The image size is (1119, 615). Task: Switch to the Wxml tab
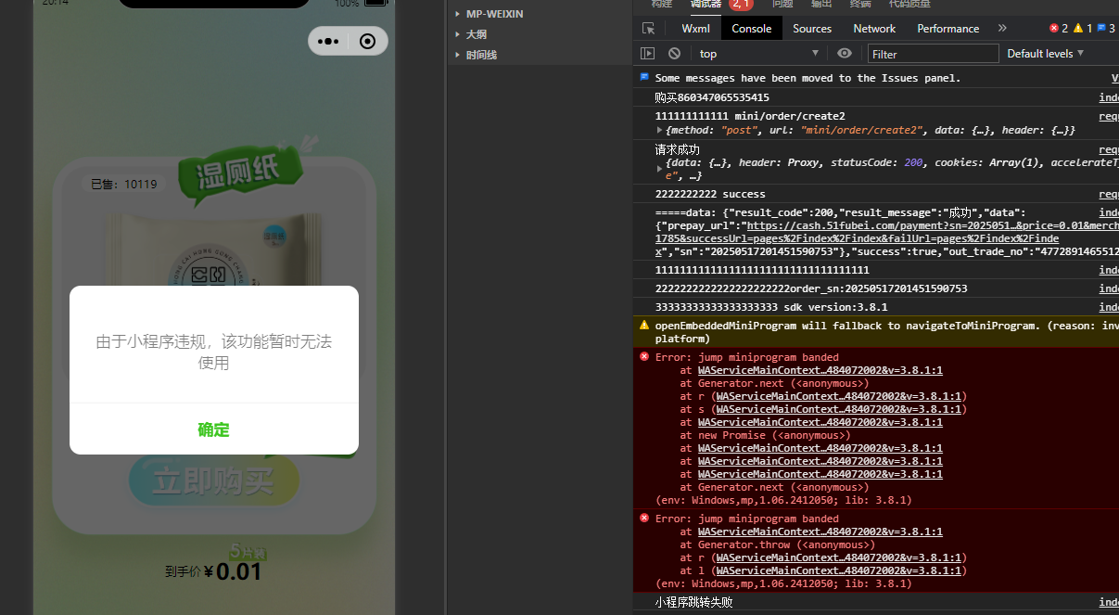695,29
